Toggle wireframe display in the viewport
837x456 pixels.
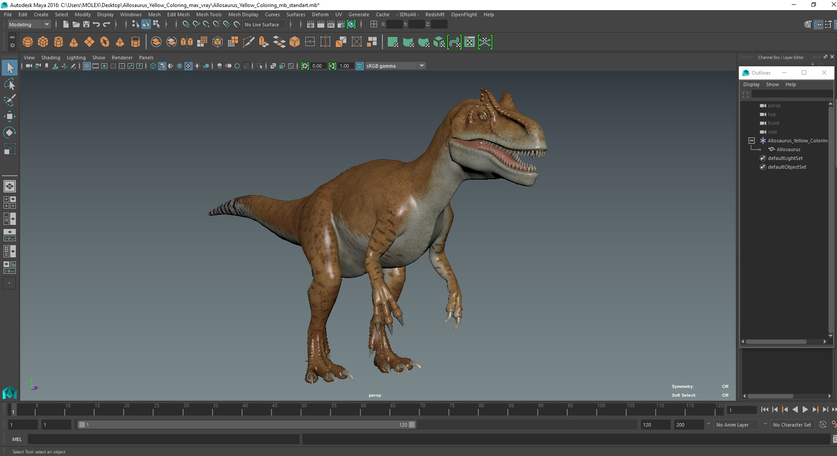[x=153, y=66]
